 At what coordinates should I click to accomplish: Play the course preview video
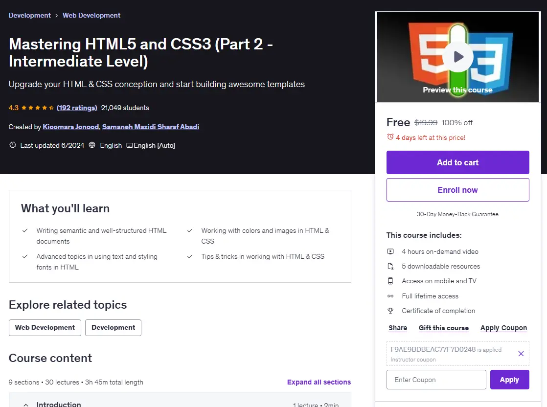coord(457,56)
